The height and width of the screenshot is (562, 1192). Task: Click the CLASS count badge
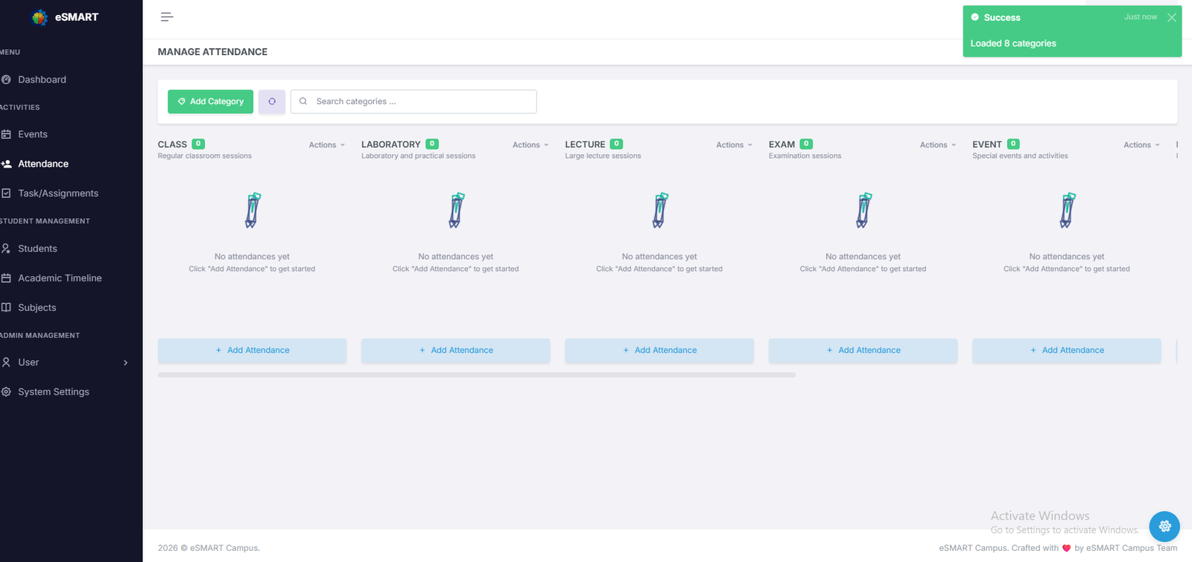click(198, 144)
